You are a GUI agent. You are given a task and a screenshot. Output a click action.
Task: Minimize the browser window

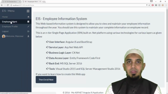(x=156, y=1)
